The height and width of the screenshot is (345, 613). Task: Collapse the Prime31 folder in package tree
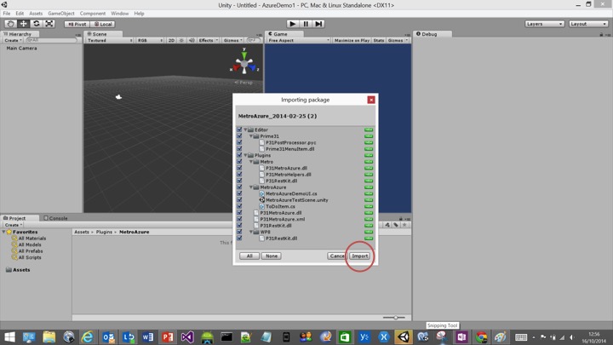pyautogui.click(x=251, y=136)
